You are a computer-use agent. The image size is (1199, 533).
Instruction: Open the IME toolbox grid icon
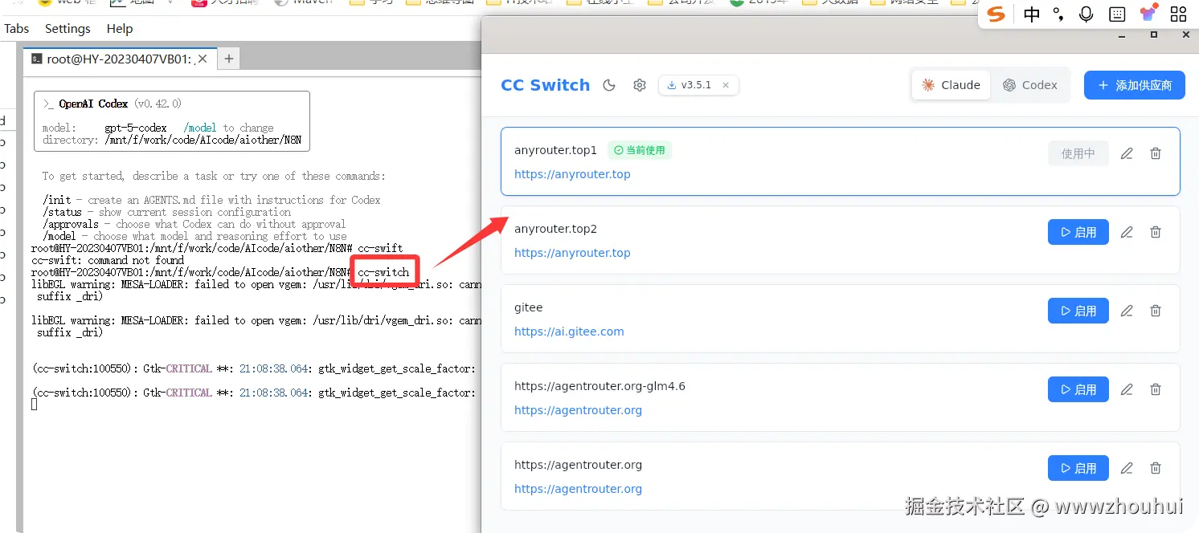(x=1178, y=14)
